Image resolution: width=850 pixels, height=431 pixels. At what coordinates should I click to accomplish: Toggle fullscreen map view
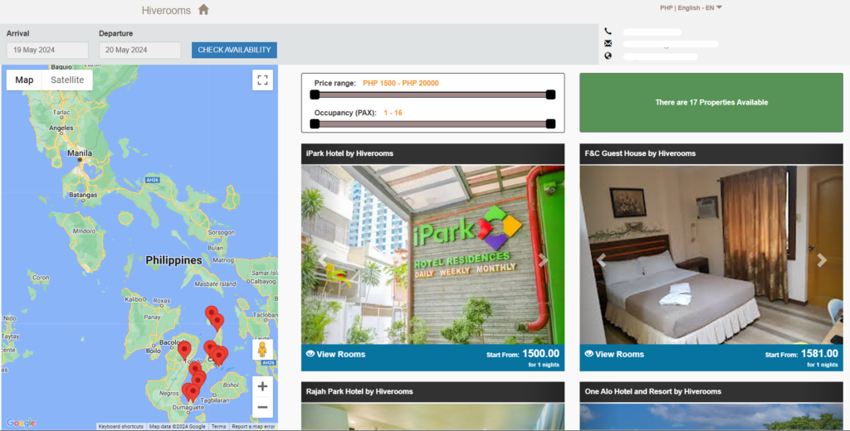(262, 80)
